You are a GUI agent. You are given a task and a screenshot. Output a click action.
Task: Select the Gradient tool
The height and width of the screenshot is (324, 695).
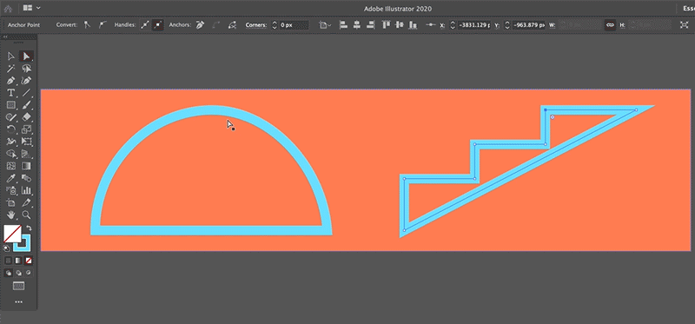coord(26,166)
